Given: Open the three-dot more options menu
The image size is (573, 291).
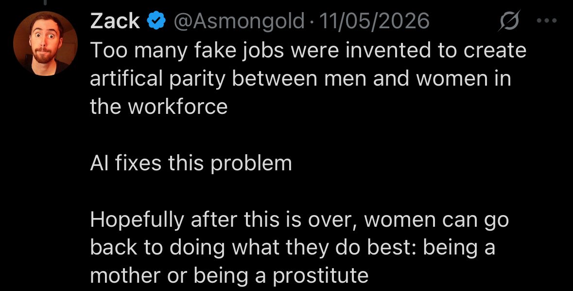Looking at the screenshot, I should click(547, 21).
